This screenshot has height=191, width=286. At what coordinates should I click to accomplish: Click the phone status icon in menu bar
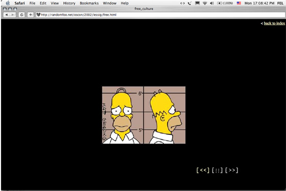coord(189,3)
